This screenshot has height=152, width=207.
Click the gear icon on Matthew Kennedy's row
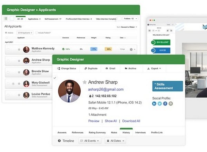tap(131, 50)
